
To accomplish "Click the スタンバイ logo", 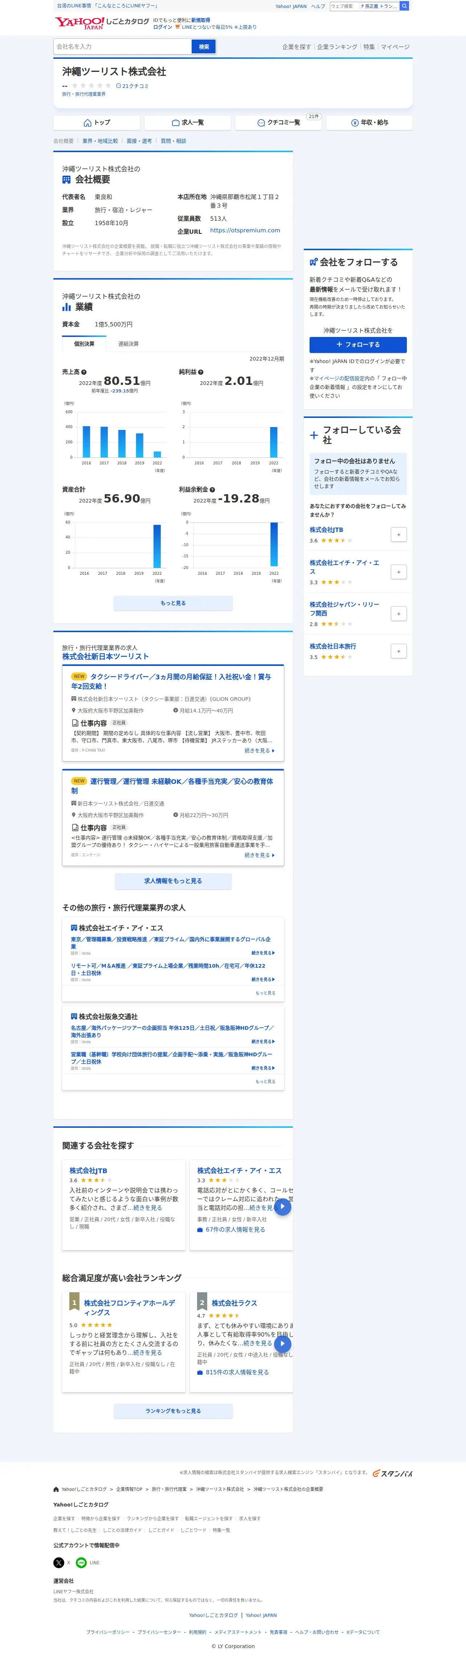I will [393, 1473].
